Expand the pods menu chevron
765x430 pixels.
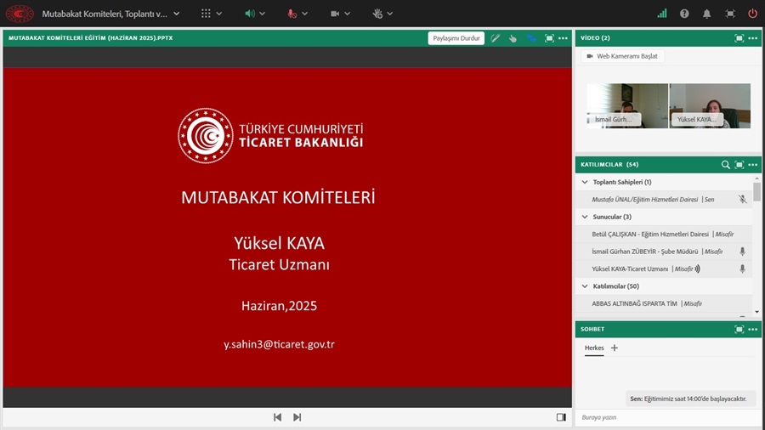coord(219,14)
